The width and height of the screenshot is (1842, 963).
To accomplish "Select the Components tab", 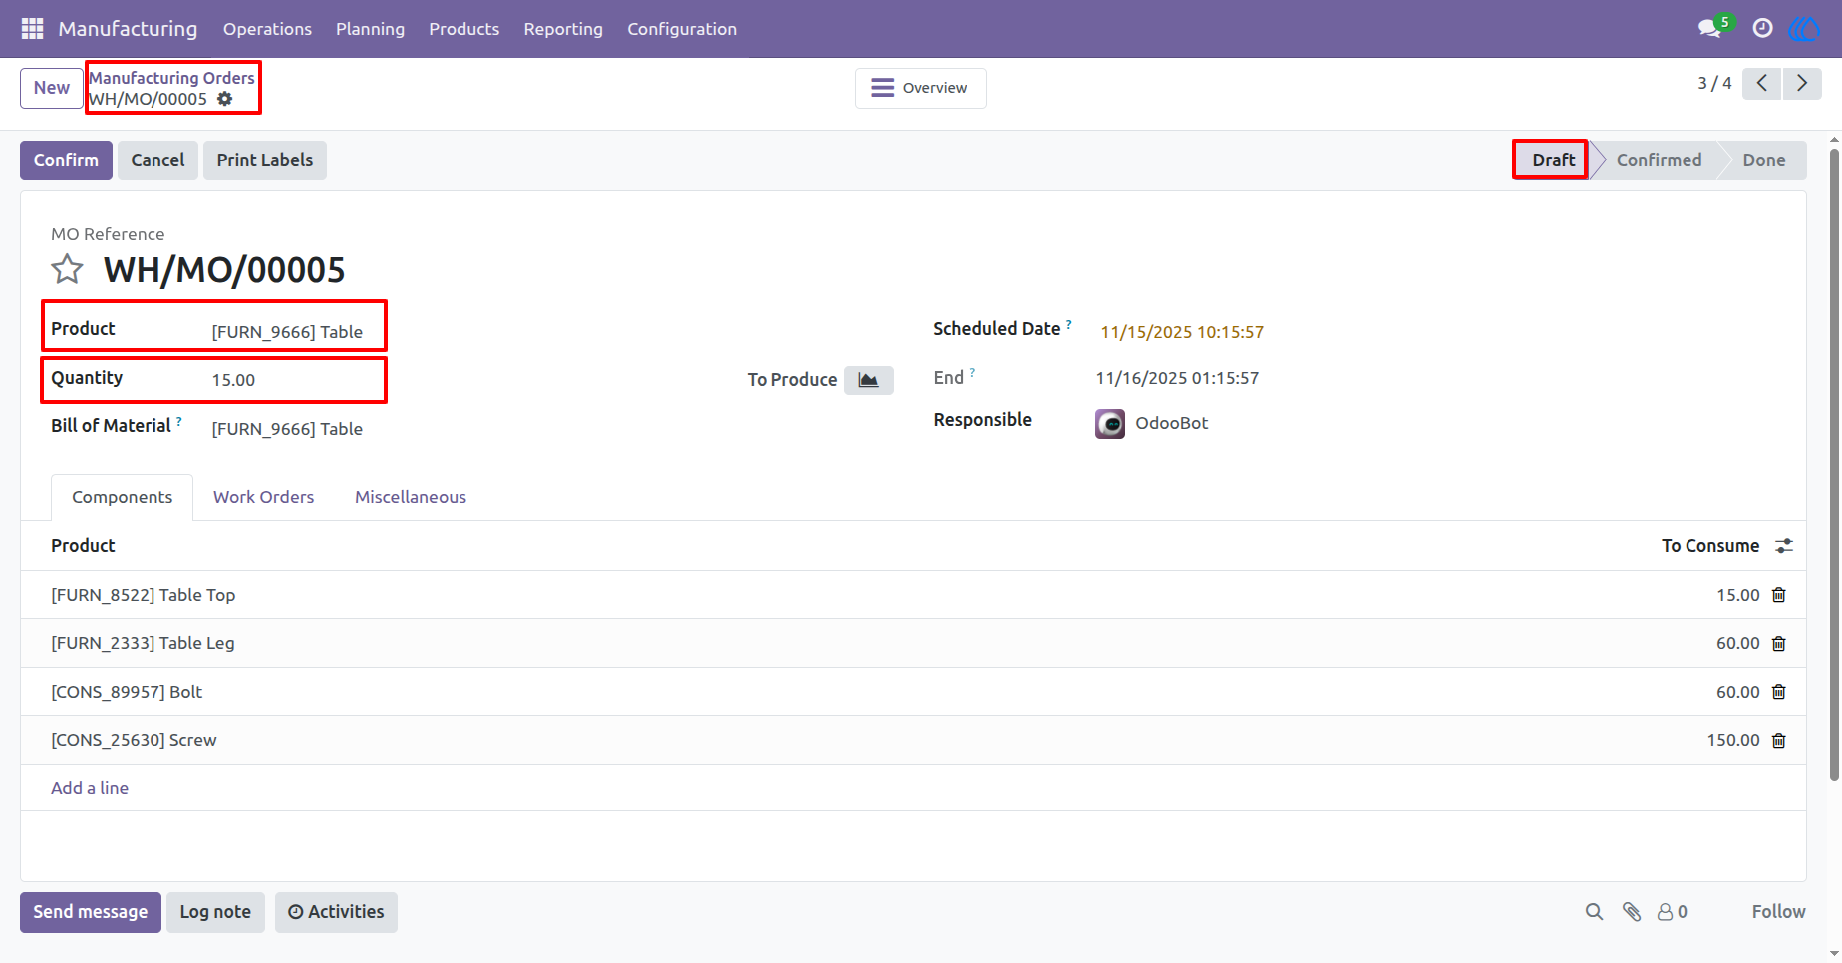I will [122, 497].
